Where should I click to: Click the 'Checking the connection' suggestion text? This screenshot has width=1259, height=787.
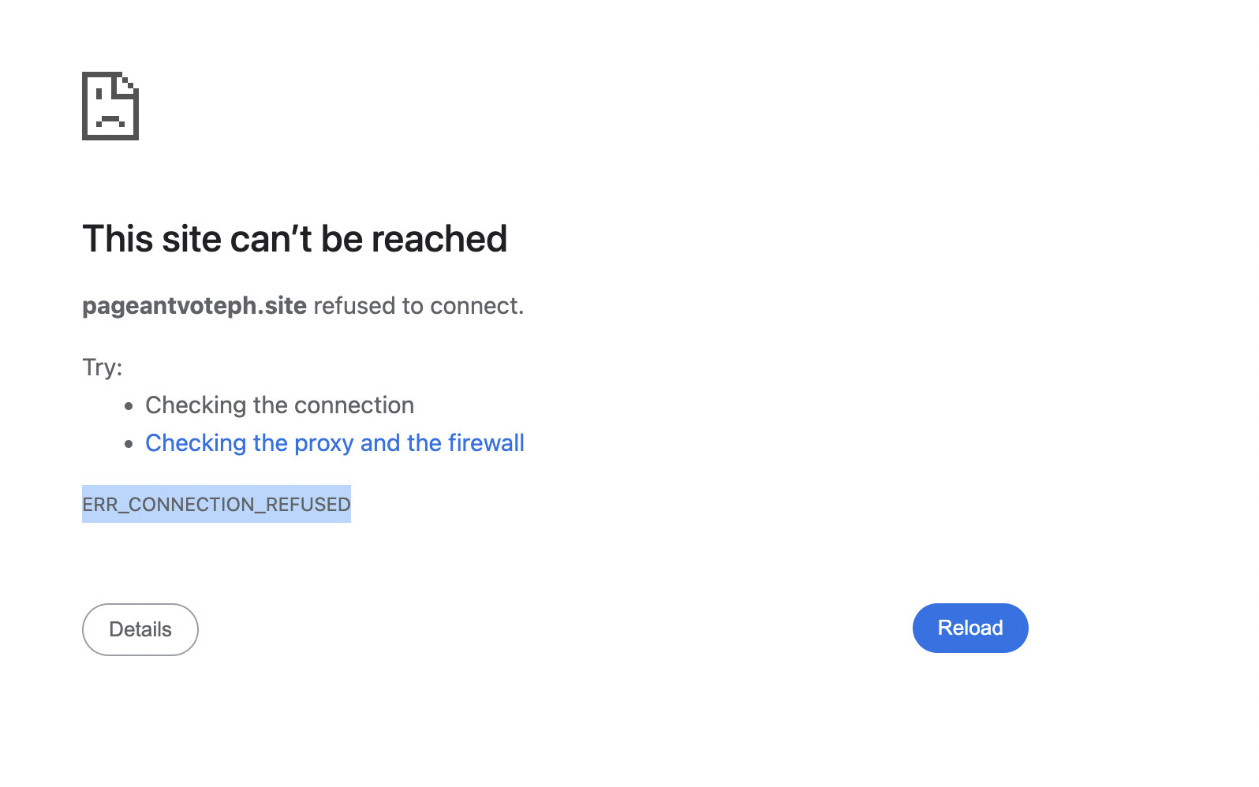[x=279, y=405]
